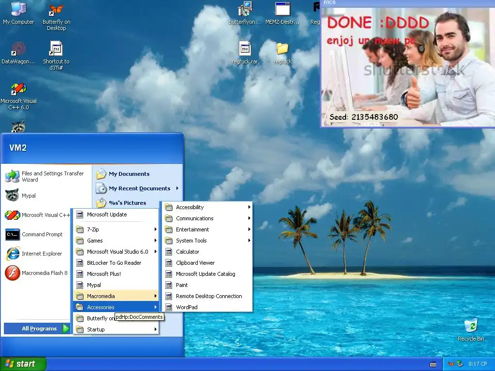Click butterfly icon in system tray
This screenshot has width=495, height=371.
click(x=451, y=364)
